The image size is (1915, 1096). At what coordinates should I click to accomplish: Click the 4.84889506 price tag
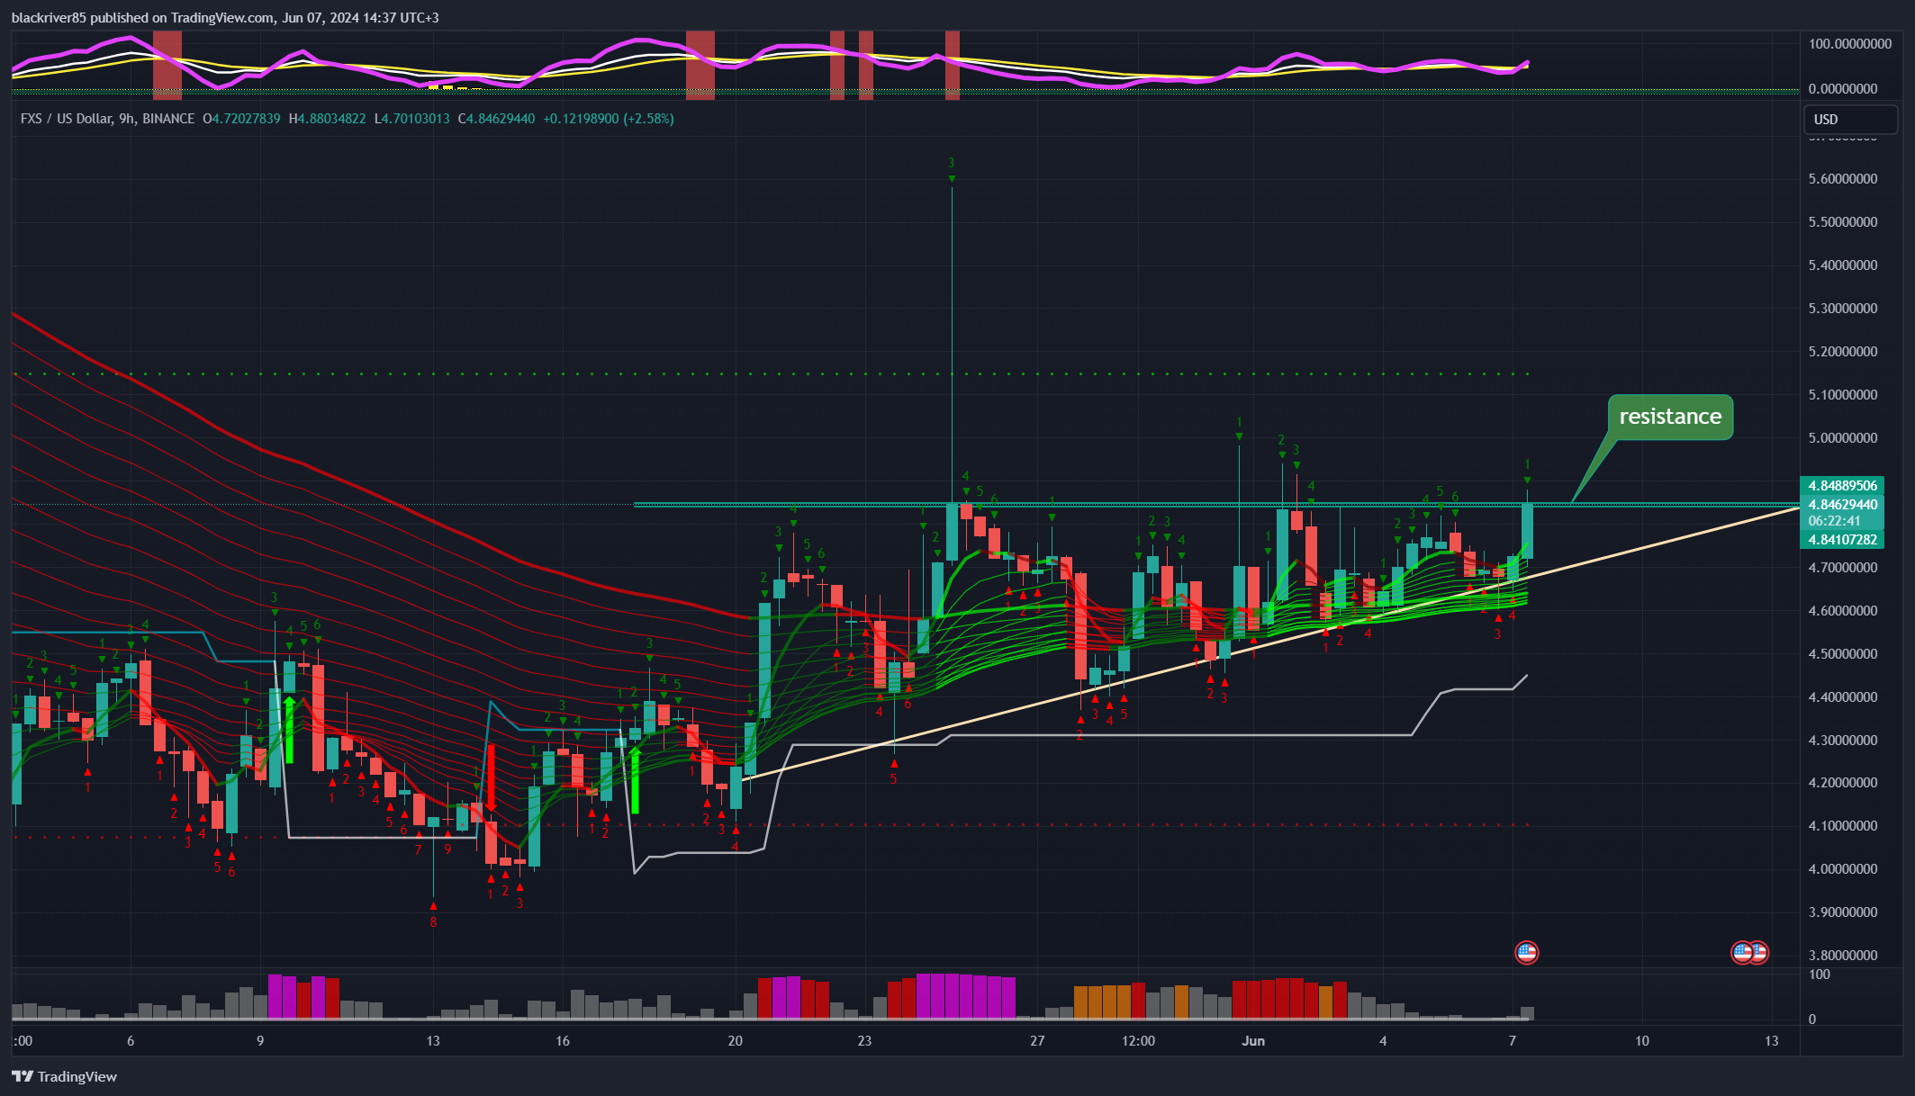(1840, 486)
